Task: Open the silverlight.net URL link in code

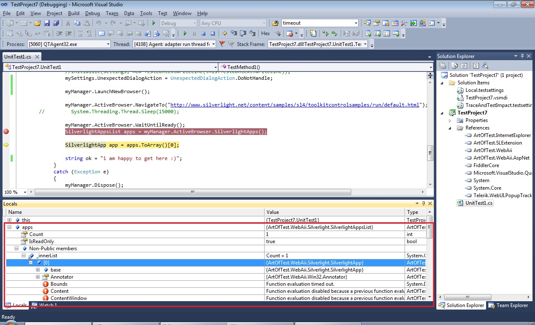Action: 295,105
